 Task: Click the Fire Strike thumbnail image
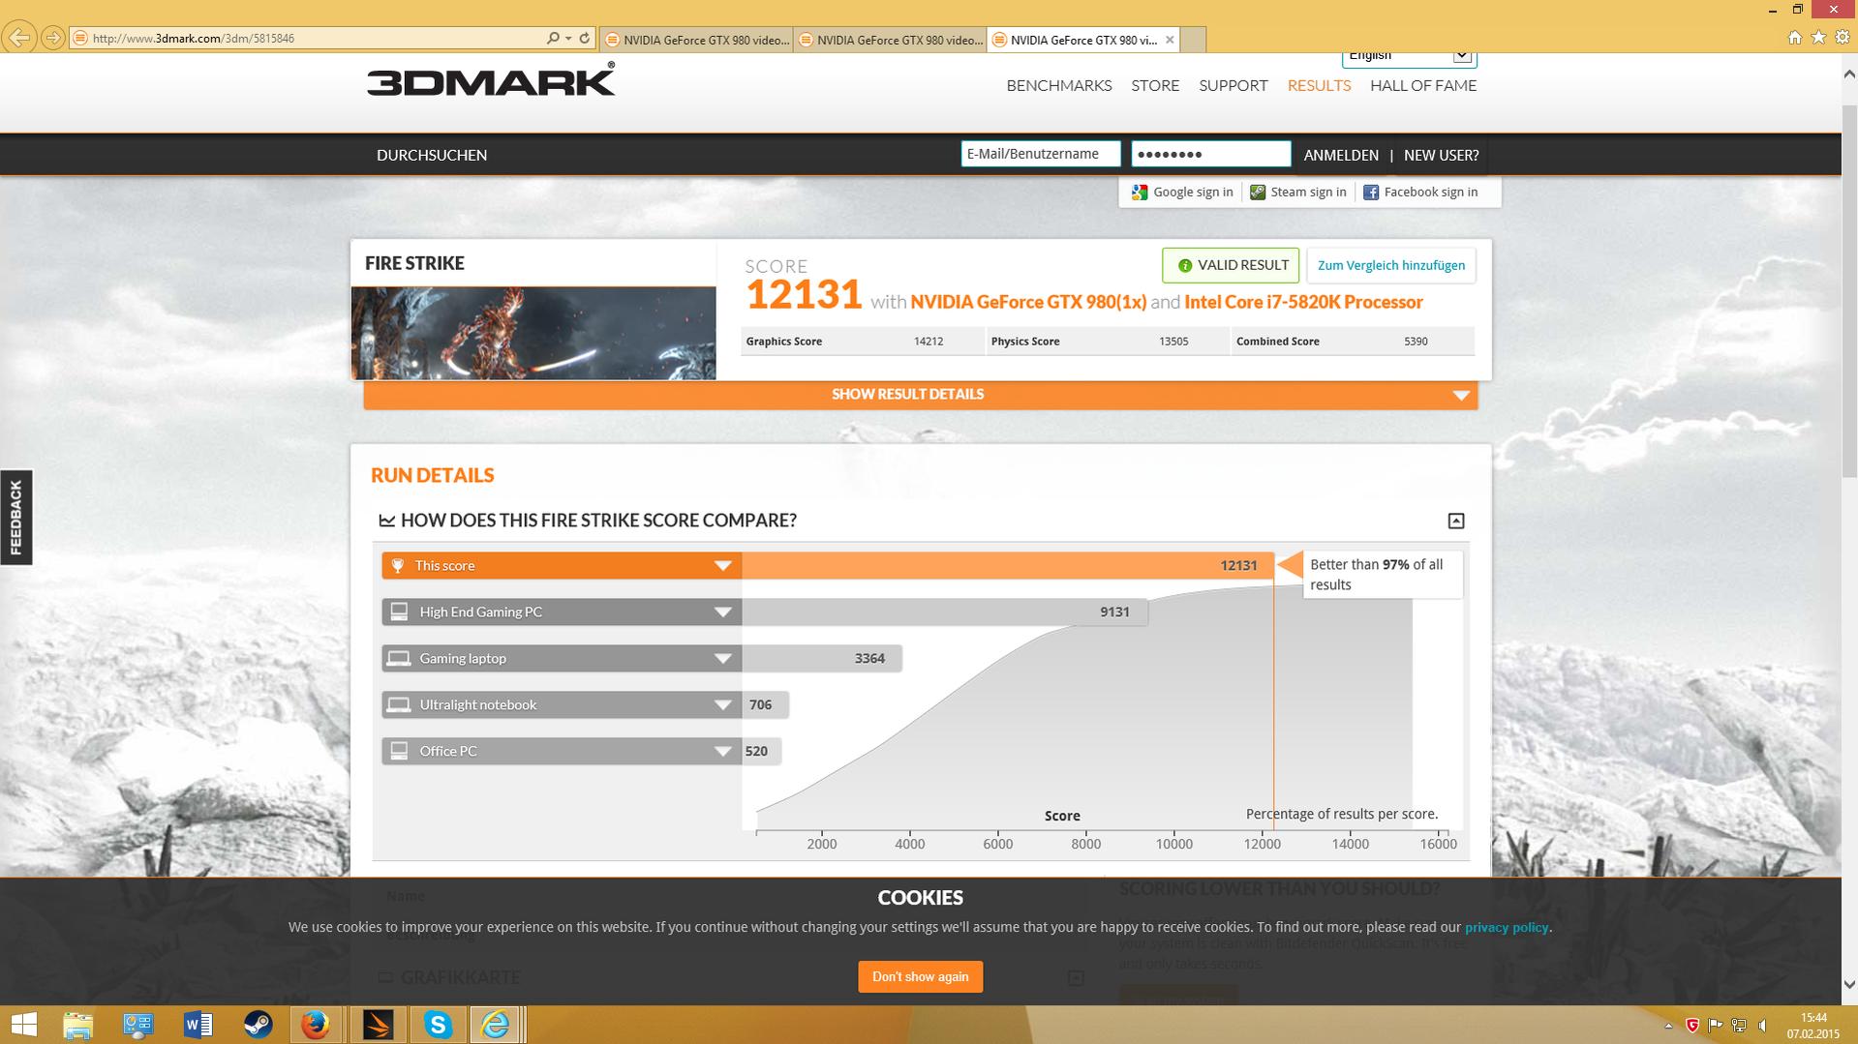[x=533, y=333]
